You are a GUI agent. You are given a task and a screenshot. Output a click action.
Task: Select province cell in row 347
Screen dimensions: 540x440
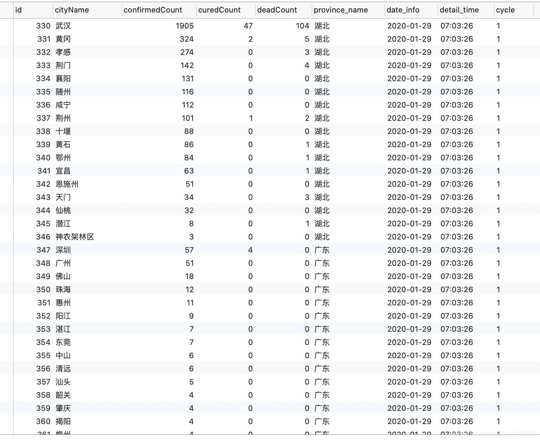322,250
